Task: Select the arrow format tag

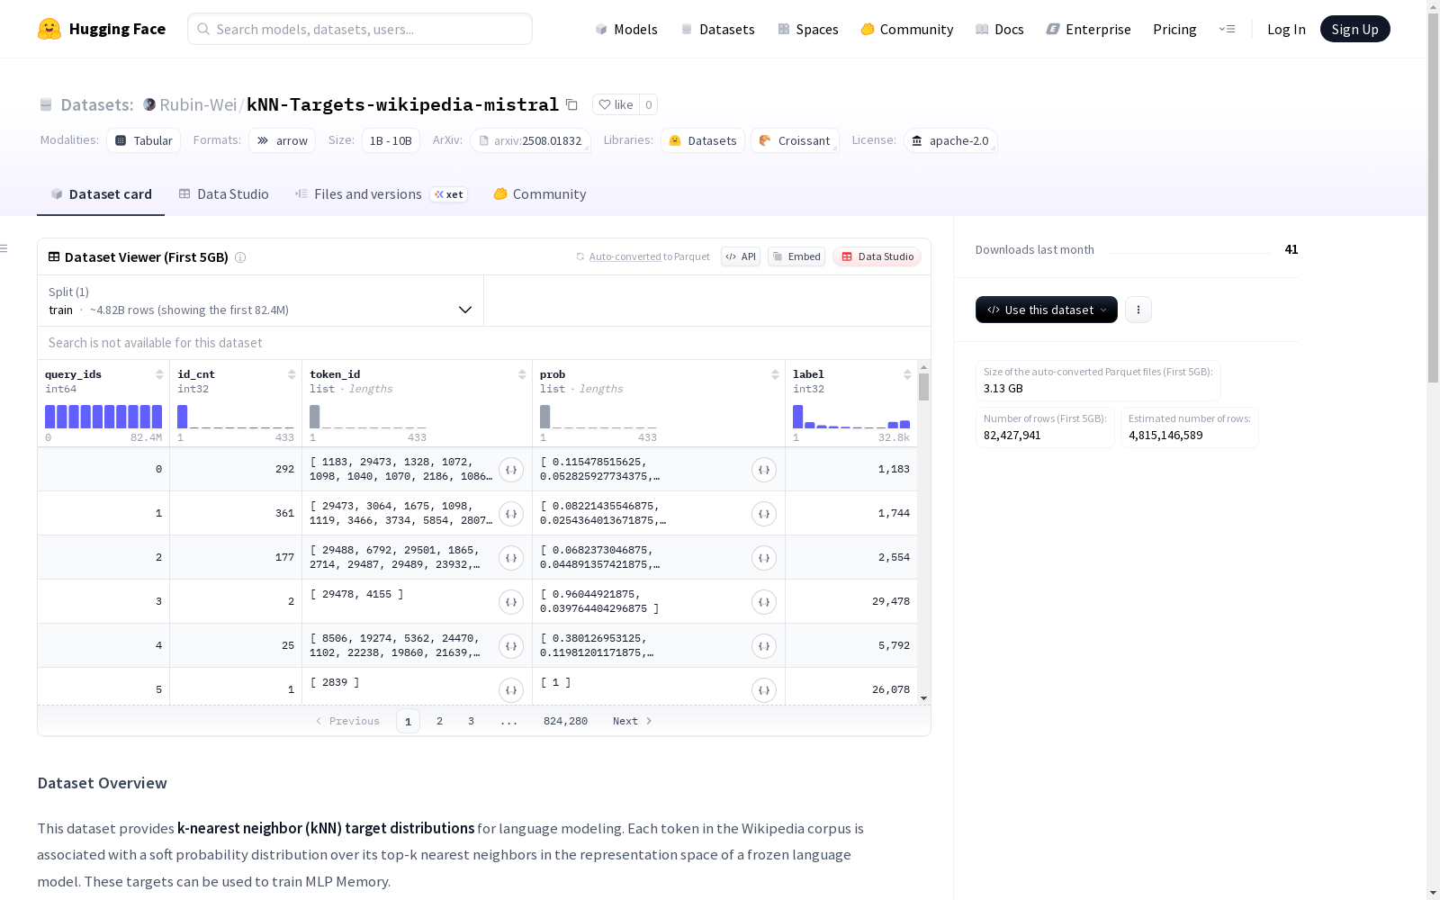Action: 283,140
